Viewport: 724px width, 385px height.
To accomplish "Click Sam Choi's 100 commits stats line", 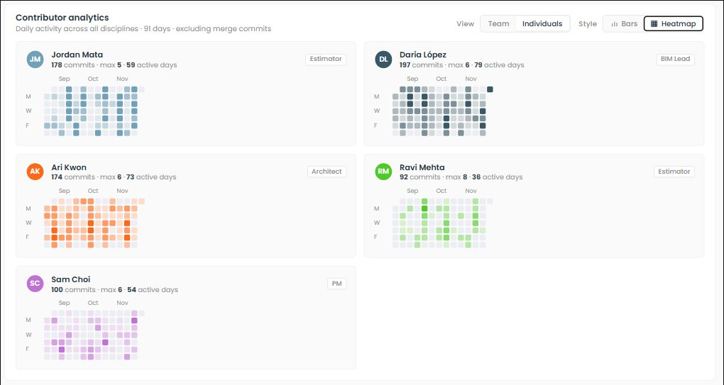I will click(114, 289).
